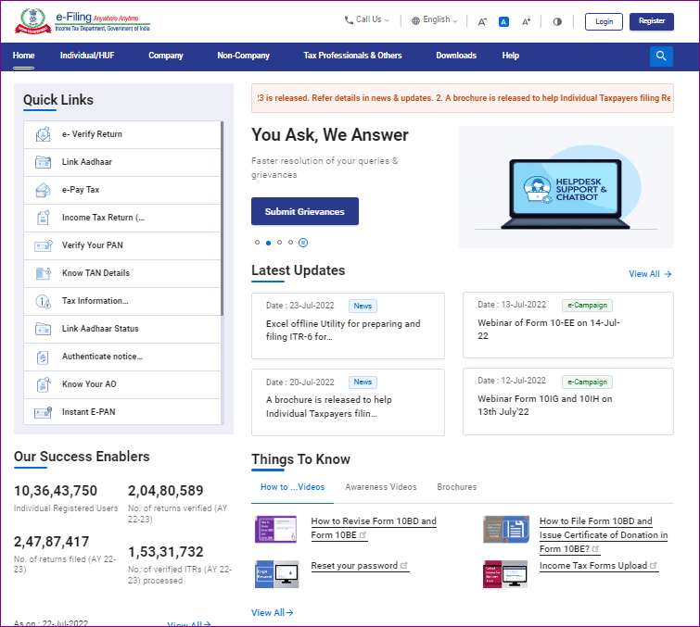Screen dimensions: 700x627
Task: Click the e-Verify Return icon
Action: tap(43, 134)
